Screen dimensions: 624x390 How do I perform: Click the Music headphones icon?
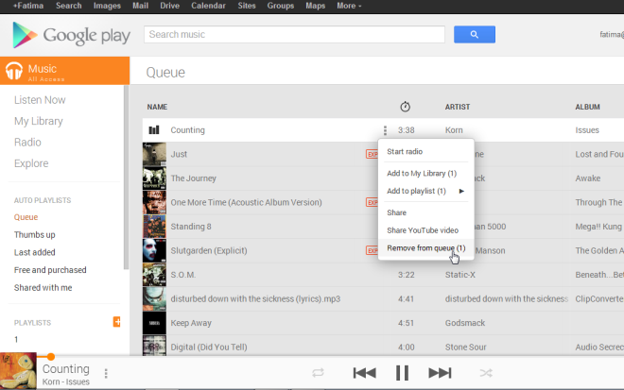point(14,71)
